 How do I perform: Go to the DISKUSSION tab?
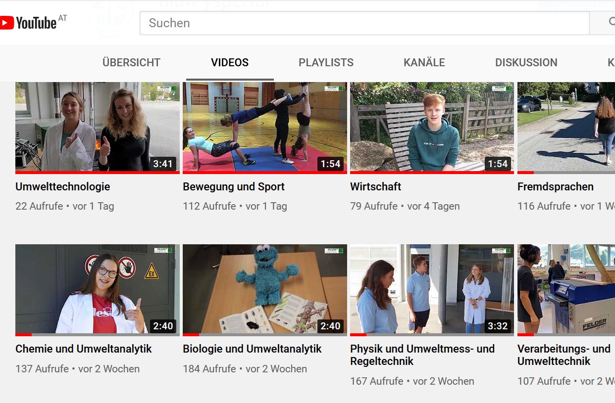pos(526,62)
